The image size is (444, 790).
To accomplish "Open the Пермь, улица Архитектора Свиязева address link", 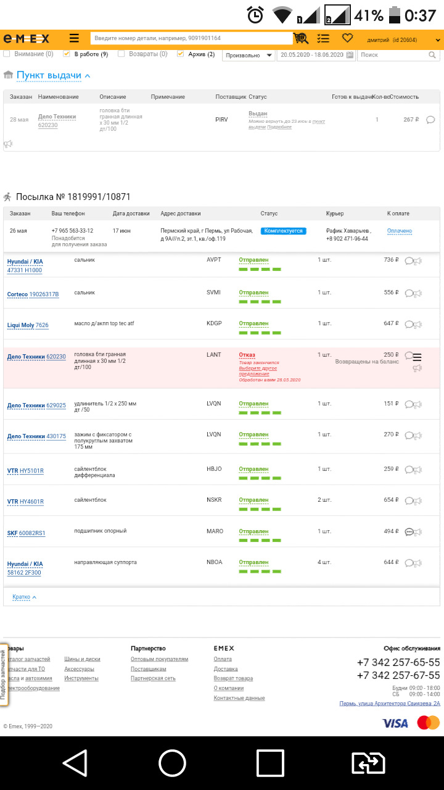I will point(390,704).
